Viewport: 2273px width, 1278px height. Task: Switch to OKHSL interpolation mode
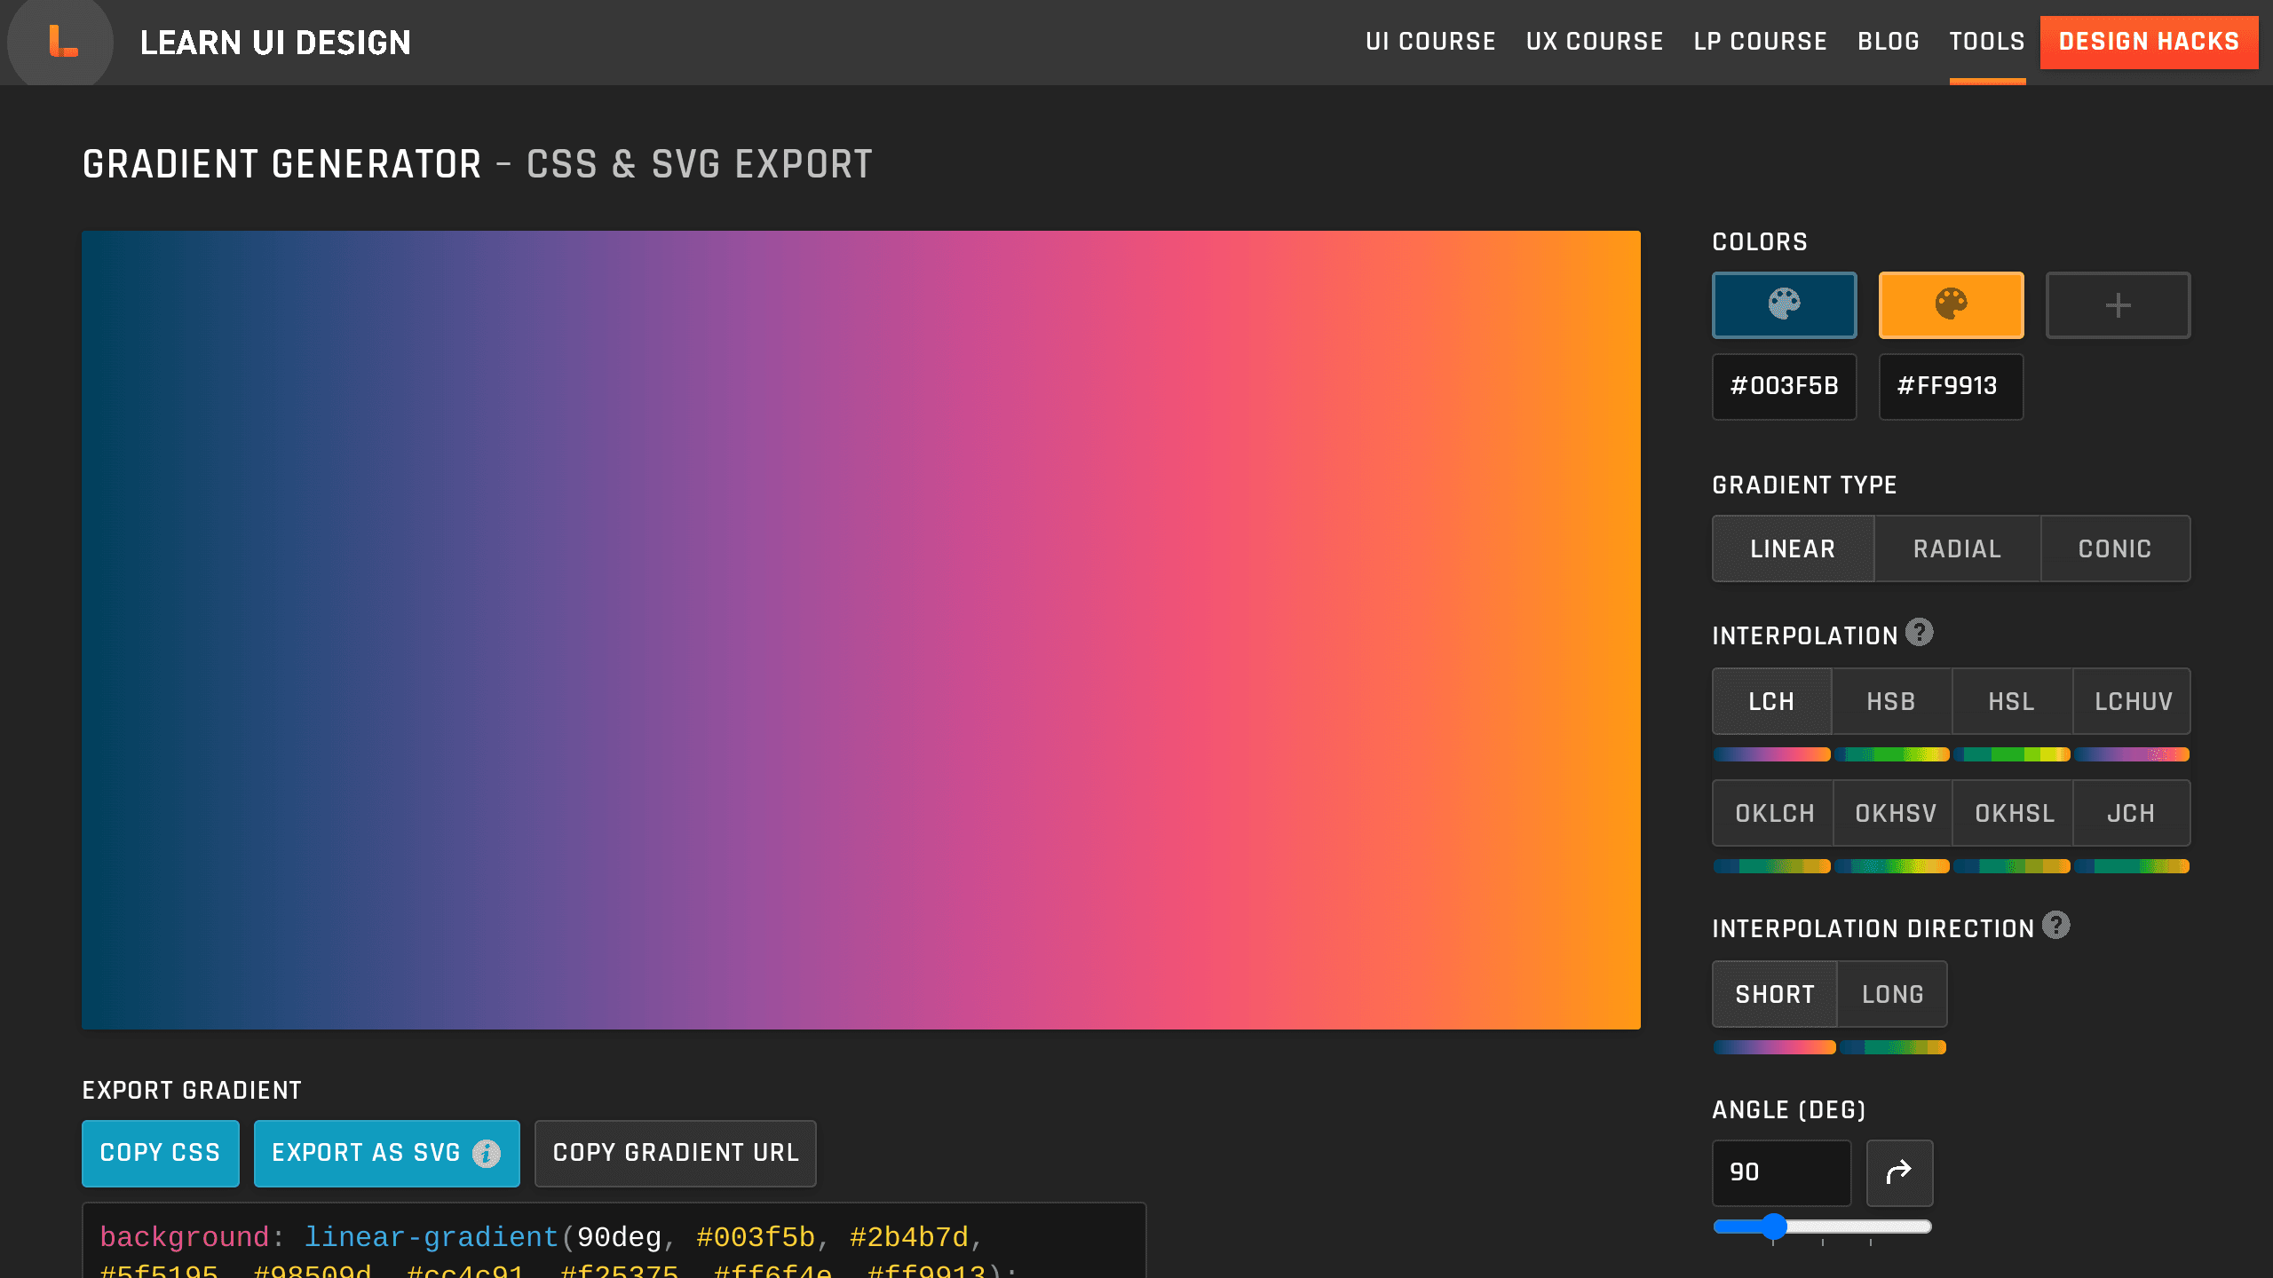coord(2014,813)
